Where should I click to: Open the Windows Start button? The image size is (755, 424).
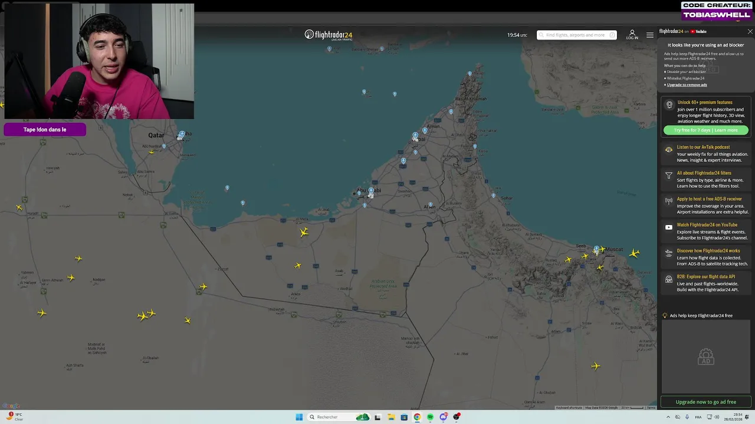coord(299,417)
